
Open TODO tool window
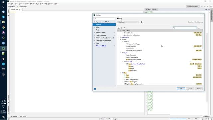click(23, 116)
